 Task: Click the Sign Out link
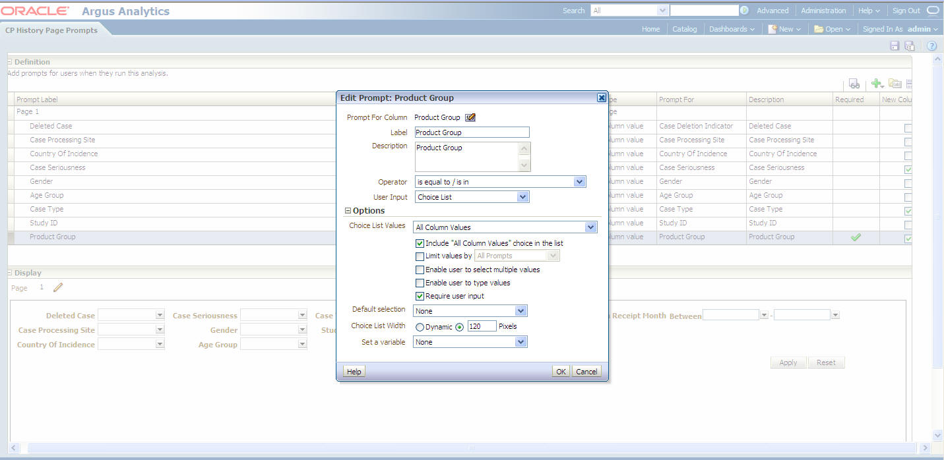coord(906,11)
